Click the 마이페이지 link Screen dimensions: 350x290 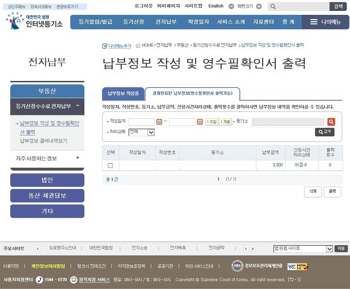pyautogui.click(x=169, y=6)
